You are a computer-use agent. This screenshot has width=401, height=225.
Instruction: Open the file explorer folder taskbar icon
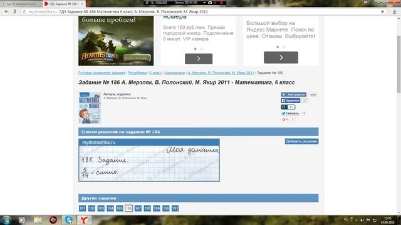coord(38,220)
